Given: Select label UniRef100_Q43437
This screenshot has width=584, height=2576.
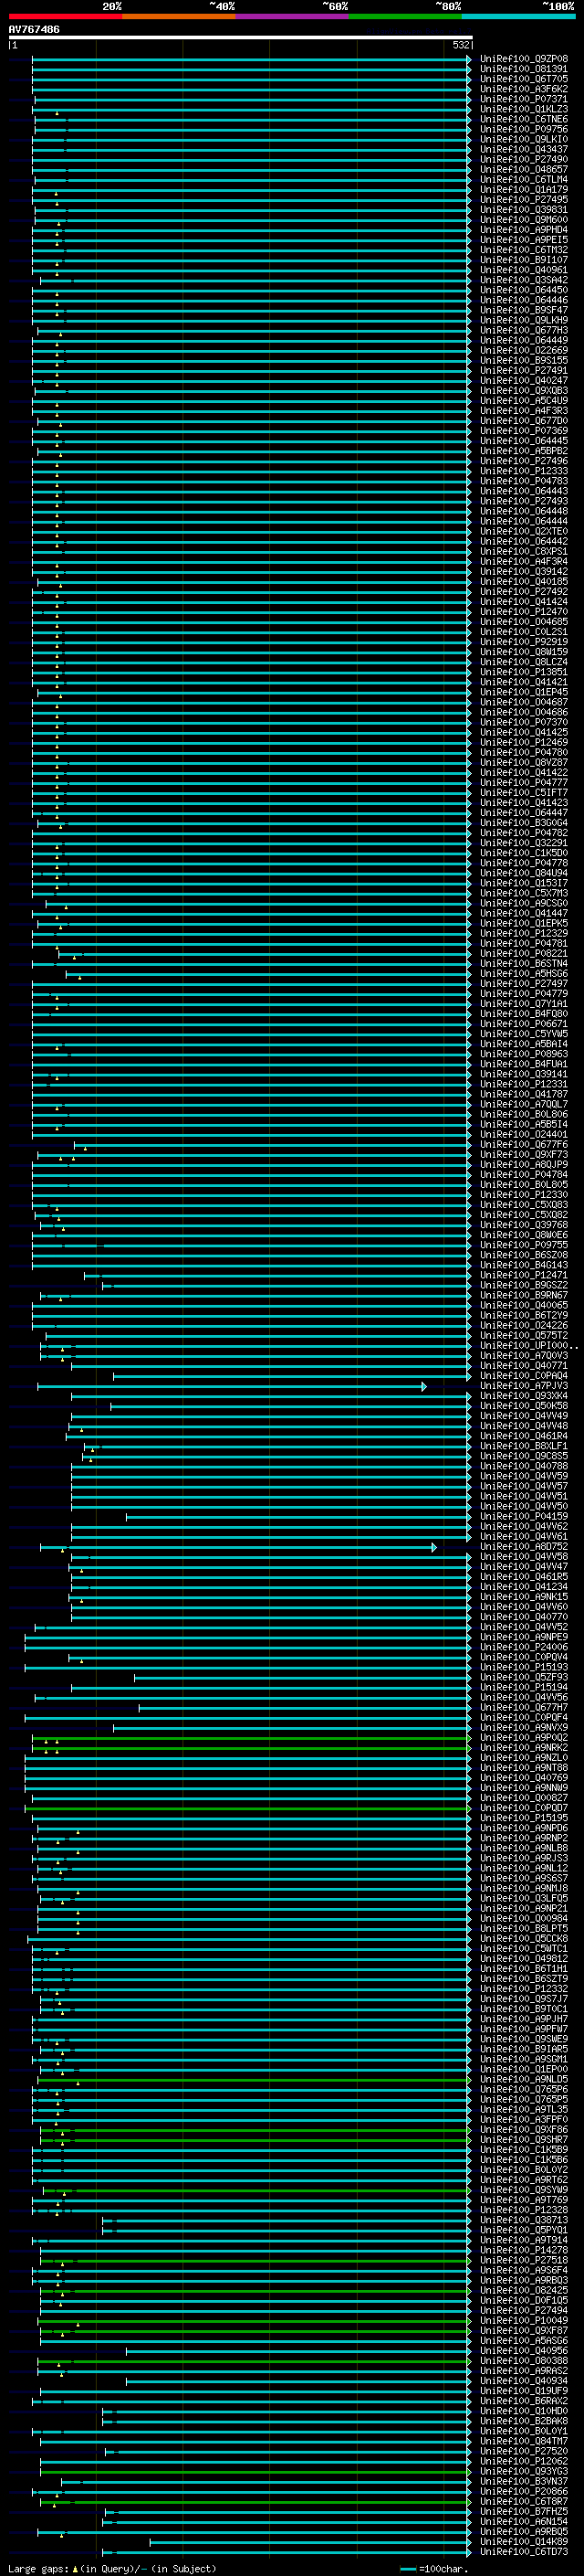Looking at the screenshot, I should [x=524, y=149].
